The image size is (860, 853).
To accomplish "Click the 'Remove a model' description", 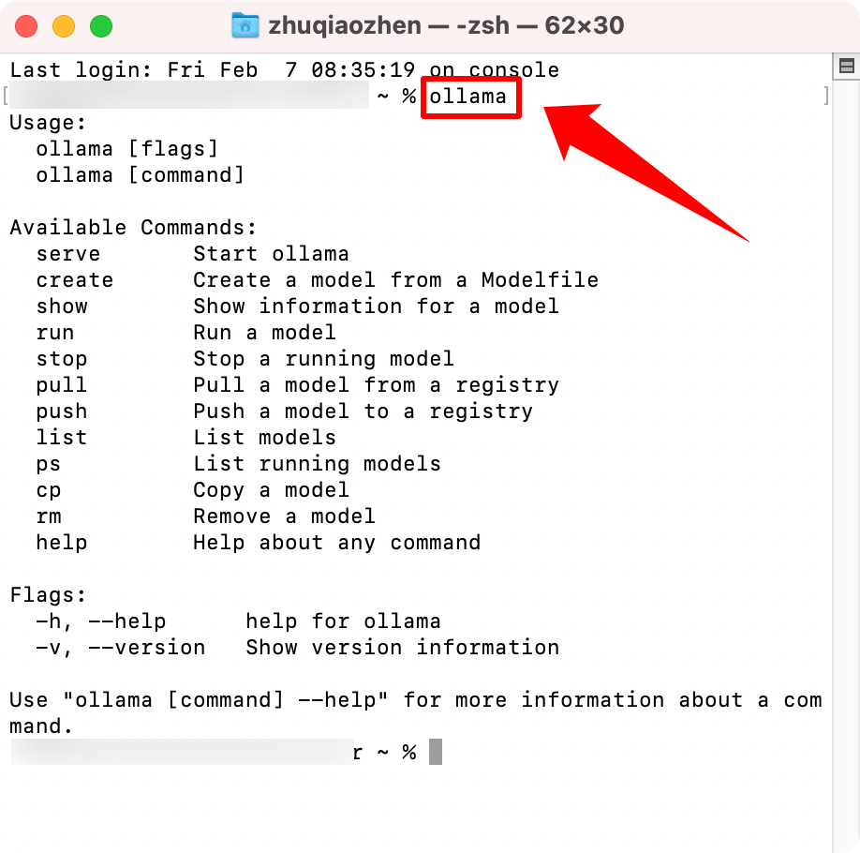I will point(284,516).
